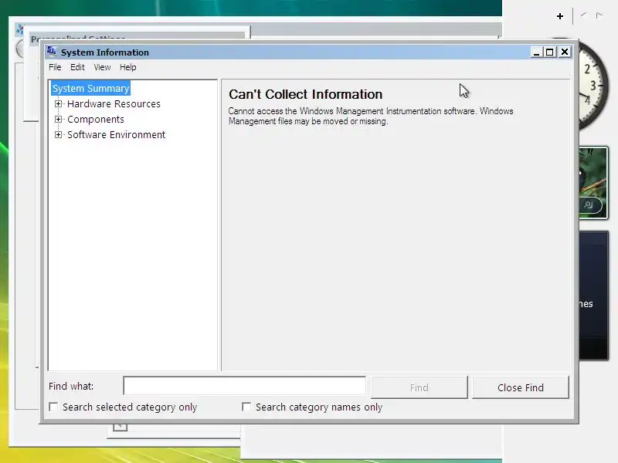Screen dimensions: 618x463
Task: Maximize the System Information window
Action: point(550,52)
